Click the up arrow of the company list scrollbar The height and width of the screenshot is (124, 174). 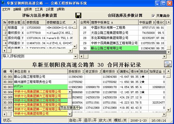click(x=70, y=92)
